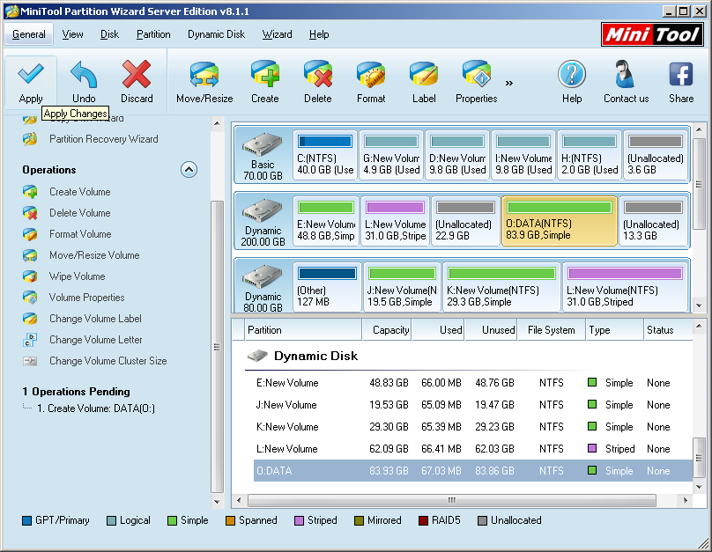
Task: Click the Contact us icon
Action: [x=626, y=74]
